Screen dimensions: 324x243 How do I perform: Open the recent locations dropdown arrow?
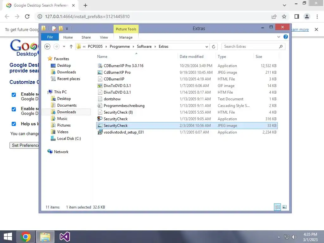click(x=64, y=47)
